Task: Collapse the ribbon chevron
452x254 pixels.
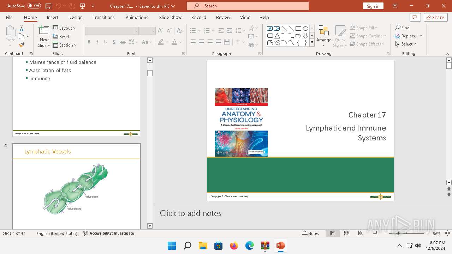Action: (x=447, y=54)
